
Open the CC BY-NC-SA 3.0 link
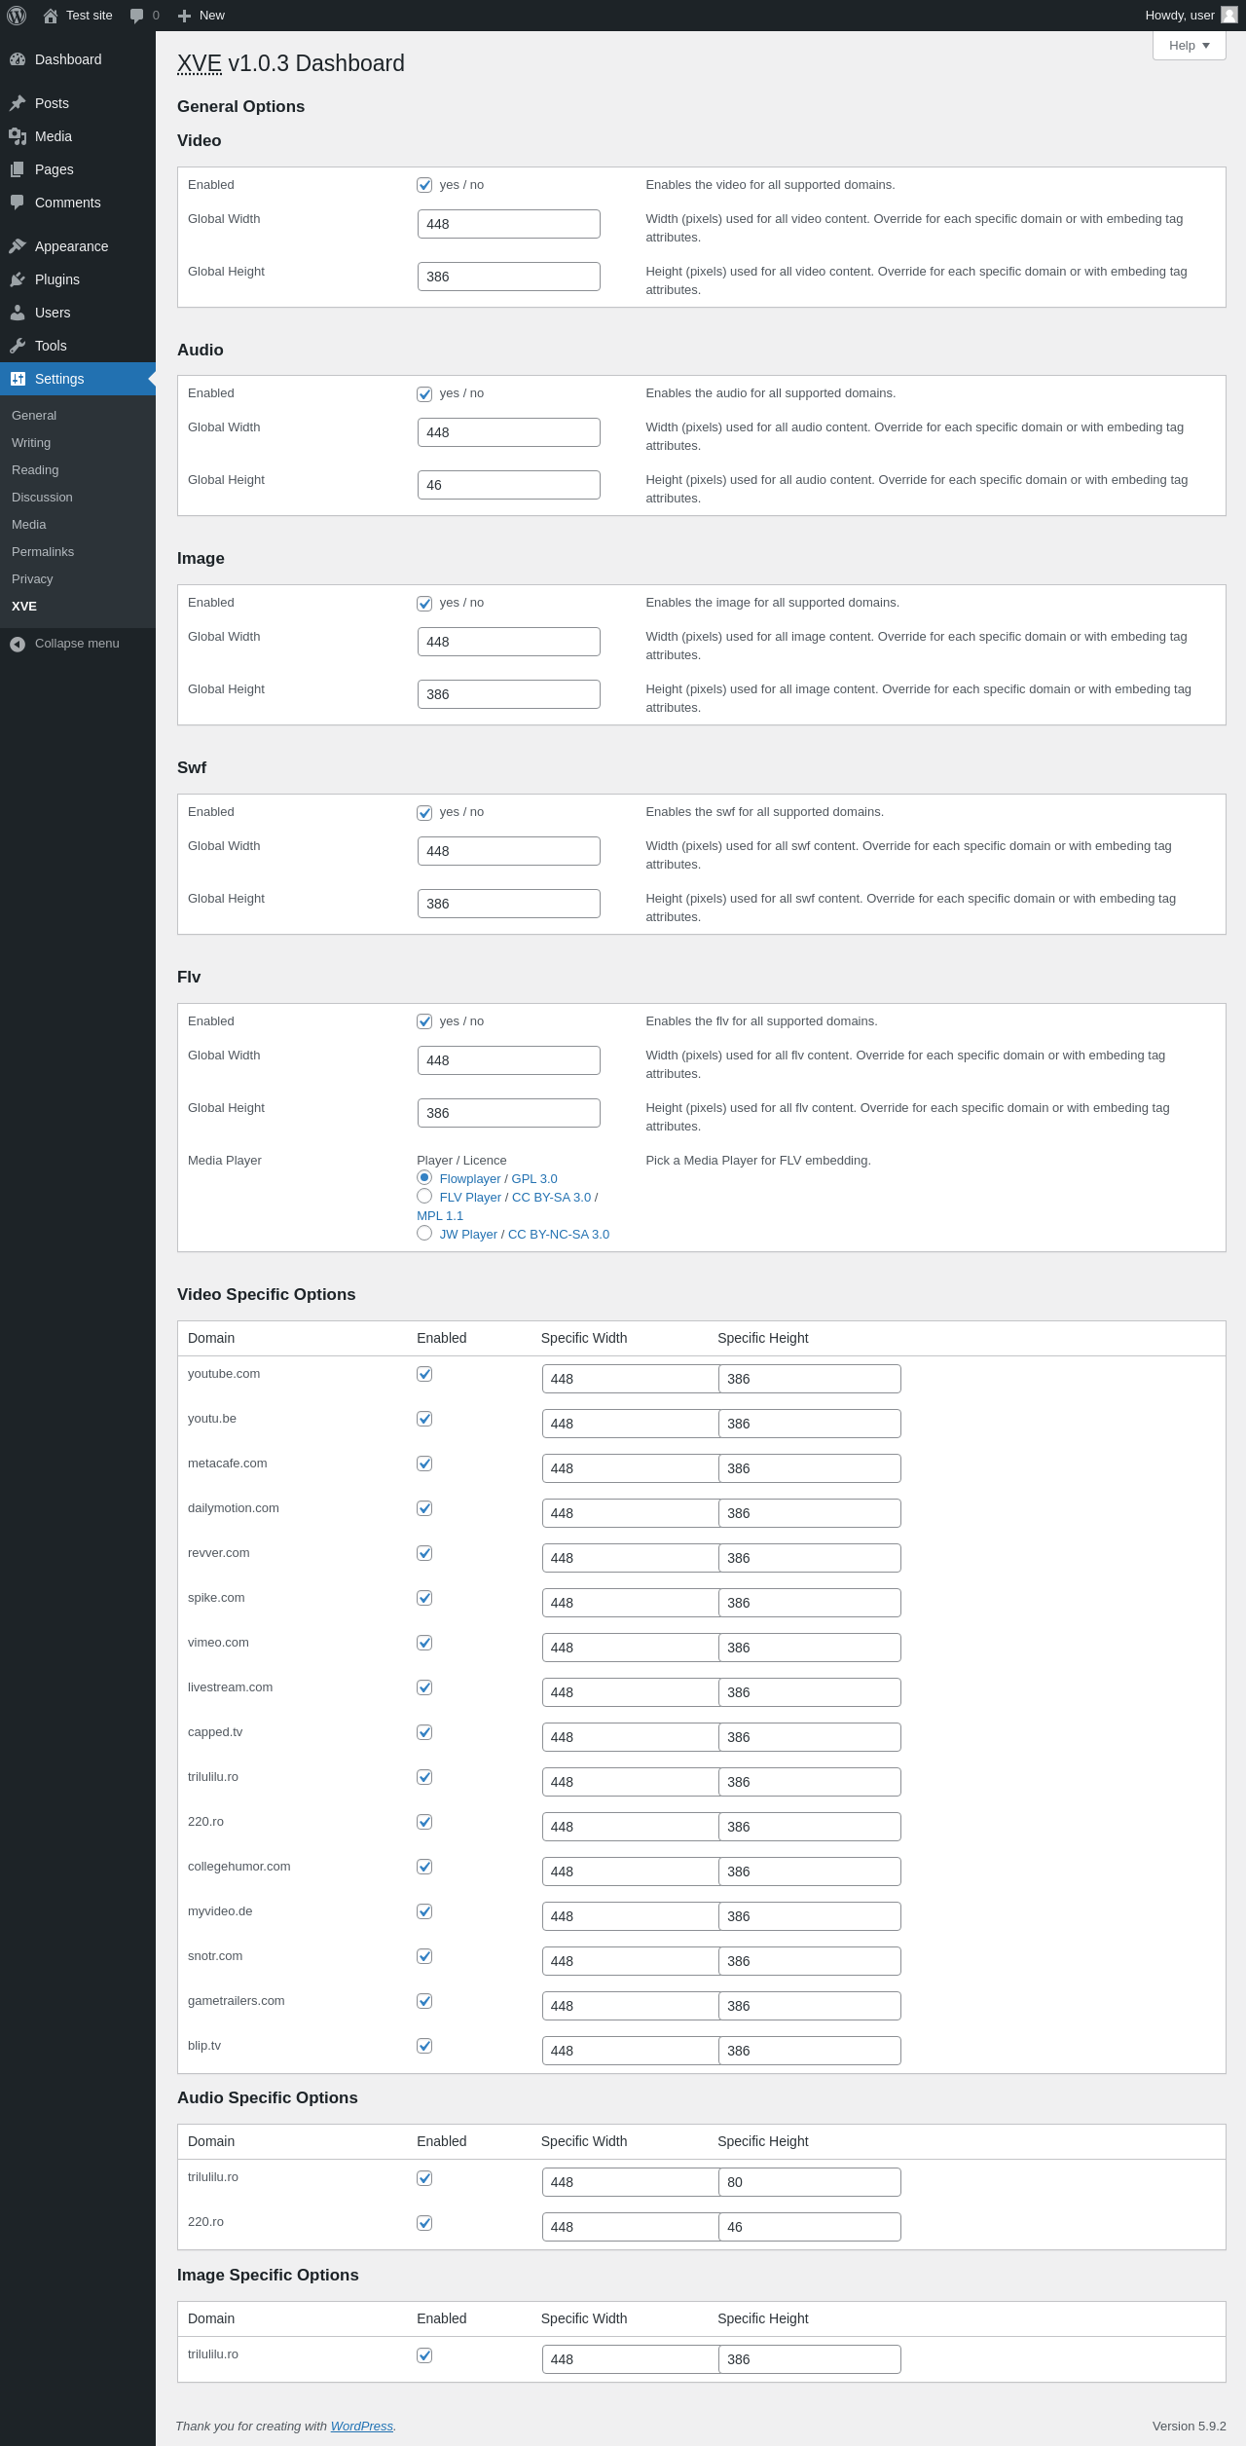click(x=559, y=1235)
